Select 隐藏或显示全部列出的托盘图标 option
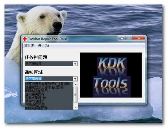Viewport: 167px width, 128px height. coord(49,84)
